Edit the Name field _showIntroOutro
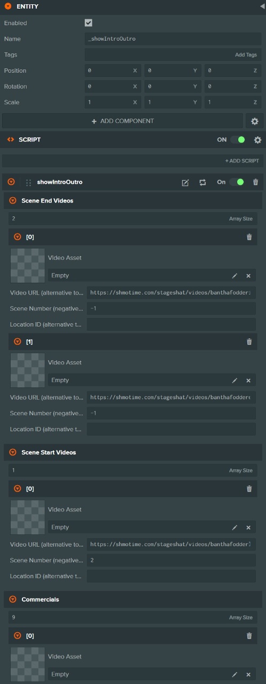The height and width of the screenshot is (684, 266). tap(173, 39)
